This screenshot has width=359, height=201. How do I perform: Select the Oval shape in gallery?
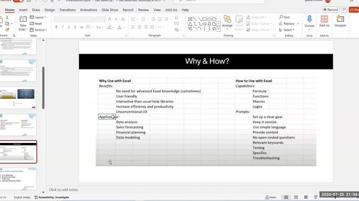[x=209, y=19]
